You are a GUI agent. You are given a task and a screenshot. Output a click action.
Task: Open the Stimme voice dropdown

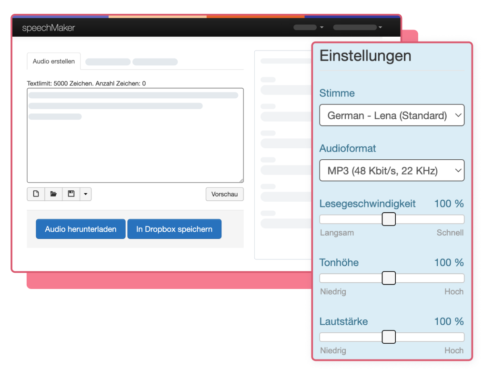[392, 115]
